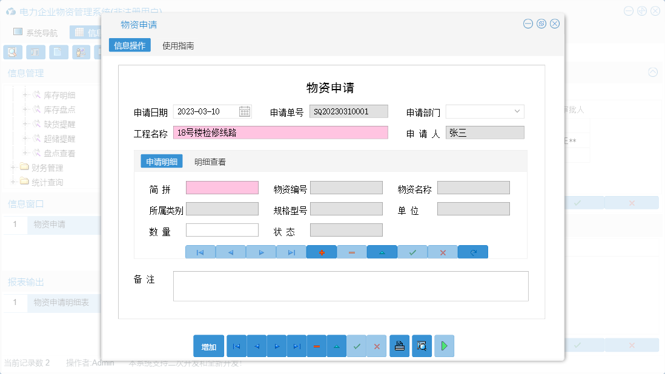Click the refresh icon in the 申请明细 toolbar
This screenshot has height=374, width=665.
click(473, 252)
